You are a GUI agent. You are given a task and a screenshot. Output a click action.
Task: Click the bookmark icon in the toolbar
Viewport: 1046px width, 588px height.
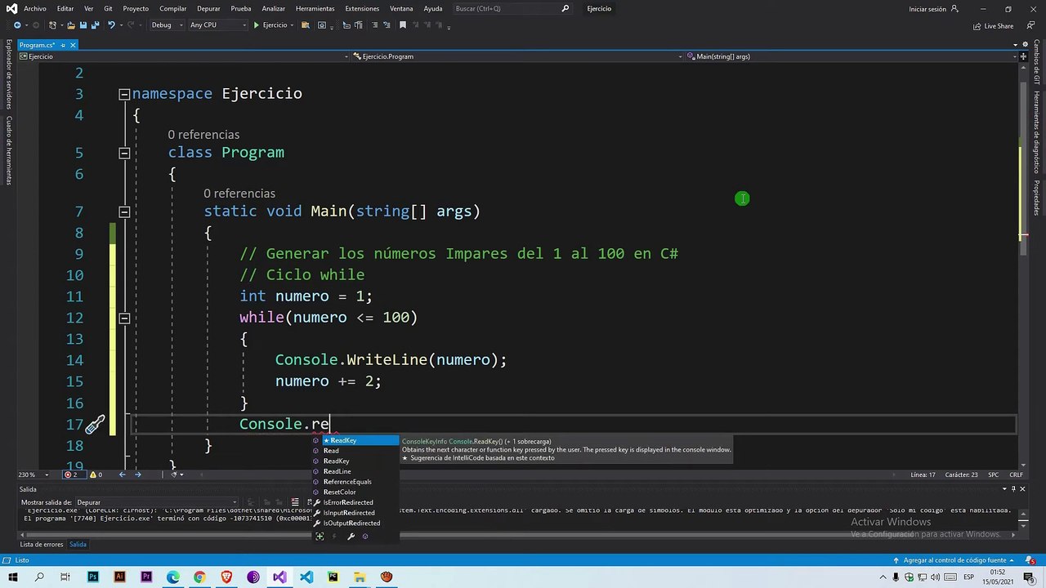click(402, 25)
